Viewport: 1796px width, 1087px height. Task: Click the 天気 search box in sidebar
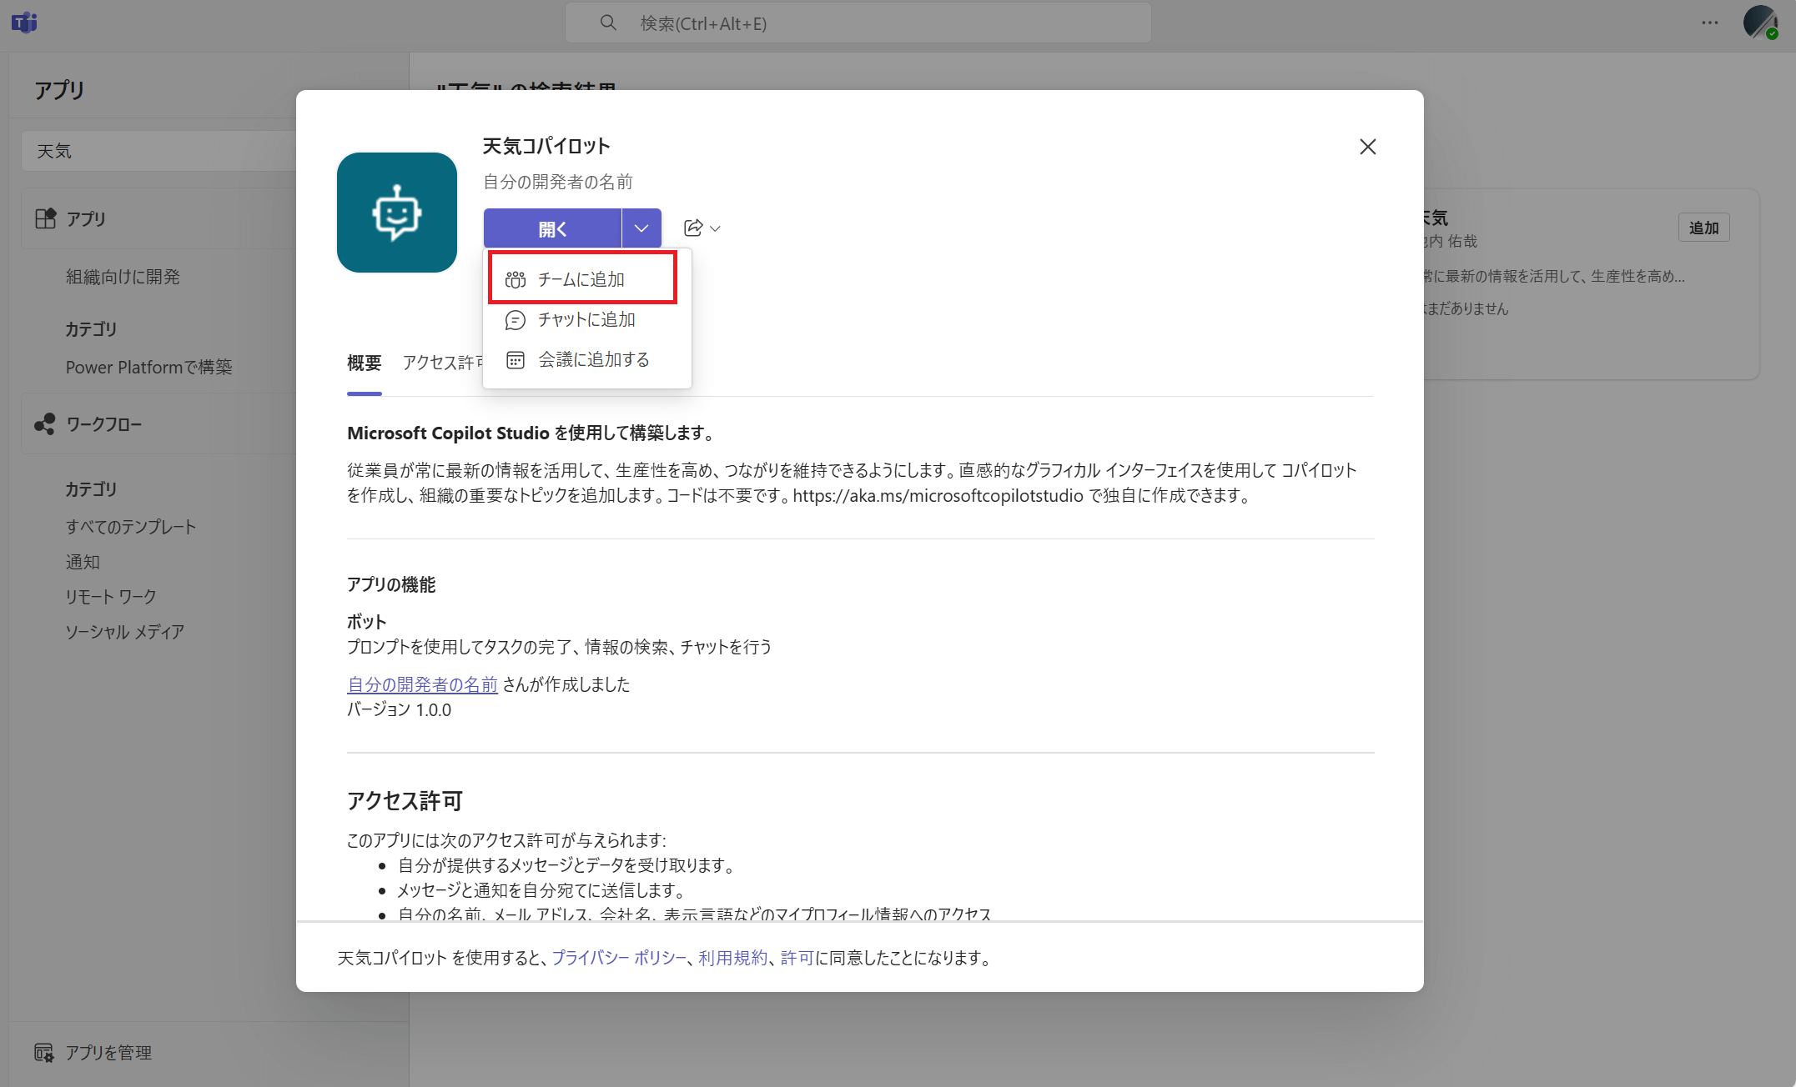[158, 151]
